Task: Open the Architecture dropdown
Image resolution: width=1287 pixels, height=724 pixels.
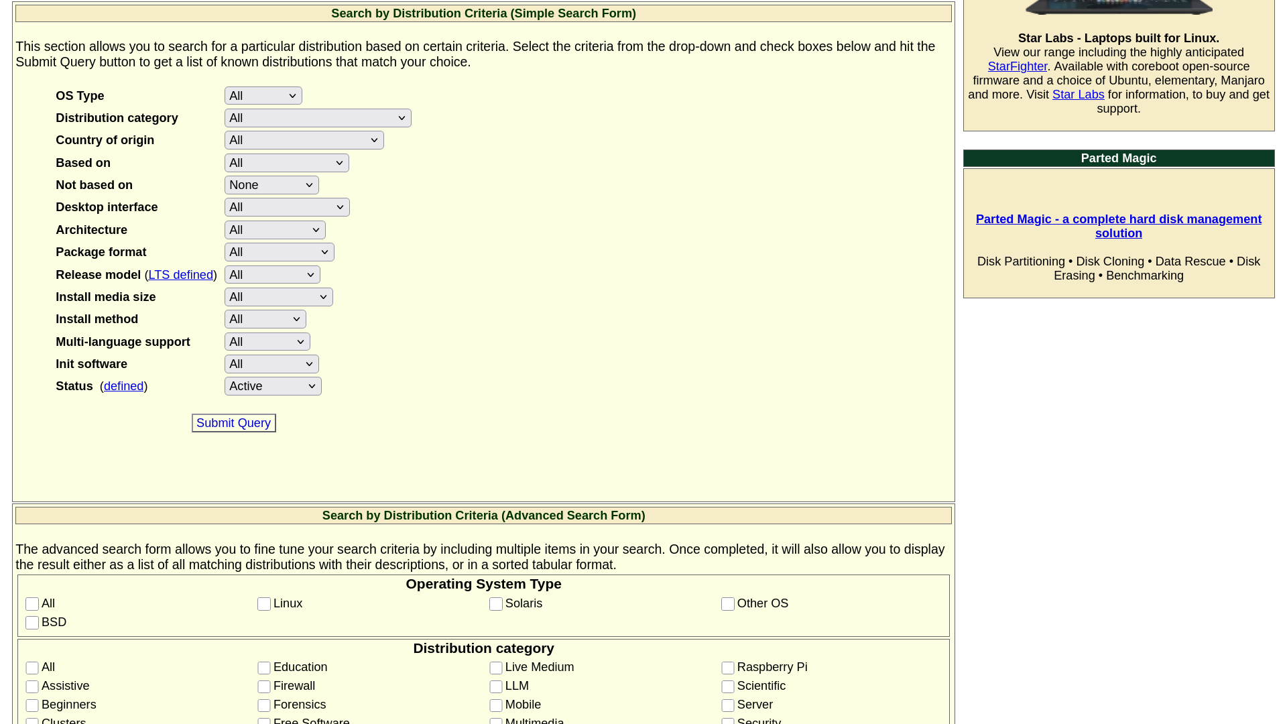Action: [x=274, y=229]
